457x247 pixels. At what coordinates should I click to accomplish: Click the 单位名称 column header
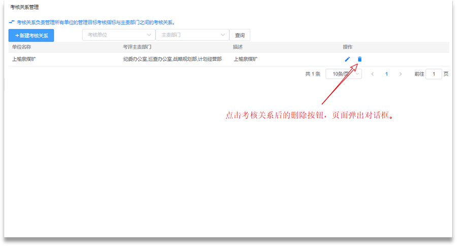pos(22,47)
